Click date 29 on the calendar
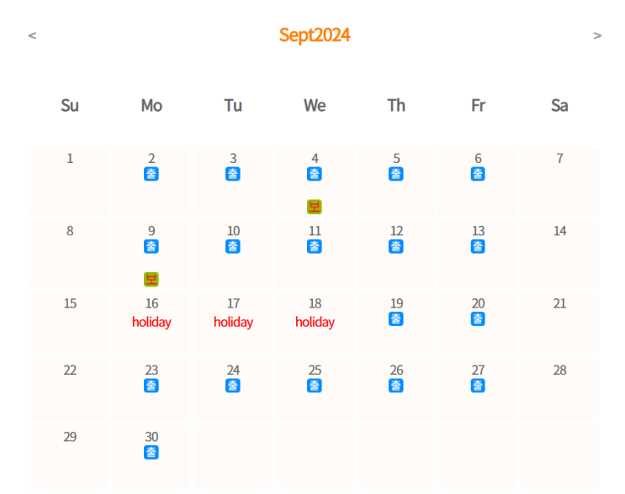 pyautogui.click(x=70, y=437)
